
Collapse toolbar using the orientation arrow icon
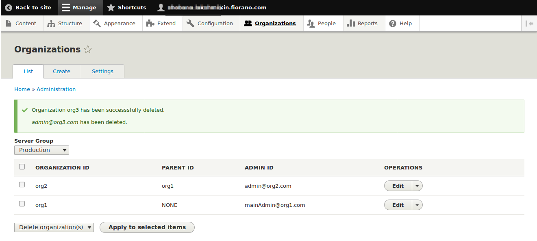coord(529,24)
